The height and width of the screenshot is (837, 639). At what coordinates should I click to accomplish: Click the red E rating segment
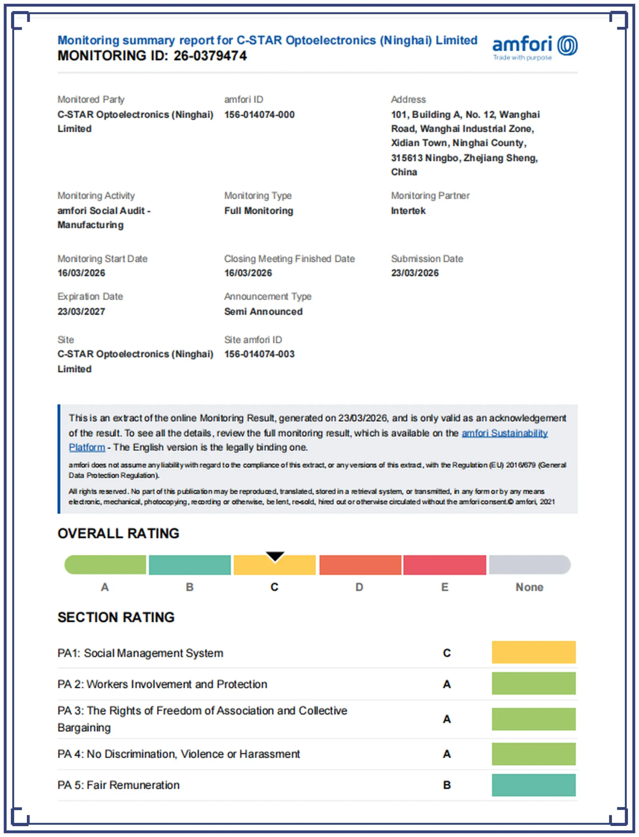445,565
